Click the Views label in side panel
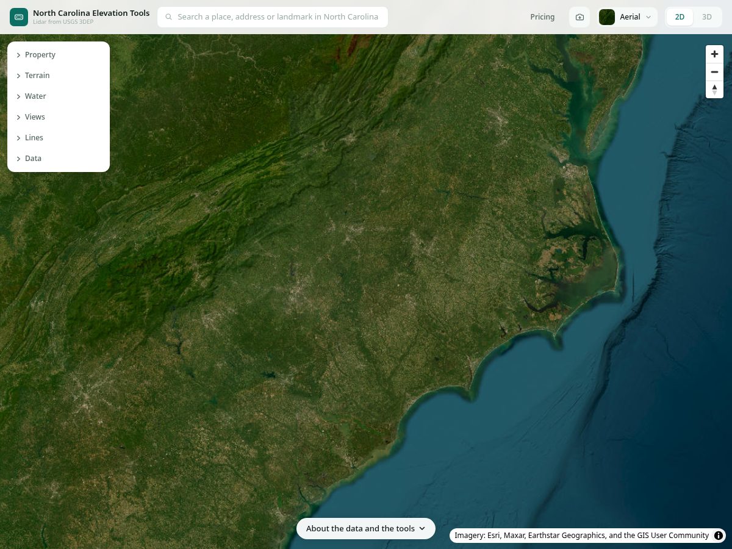The height and width of the screenshot is (549, 732). point(35,117)
